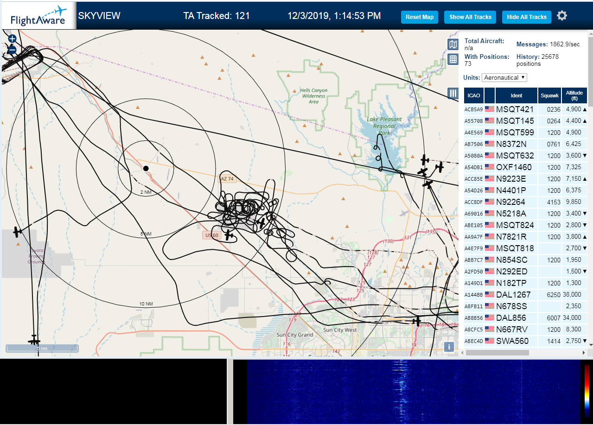Select aircraft MSQT632 row
Image resolution: width=593 pixels, height=425 pixels.
525,156
